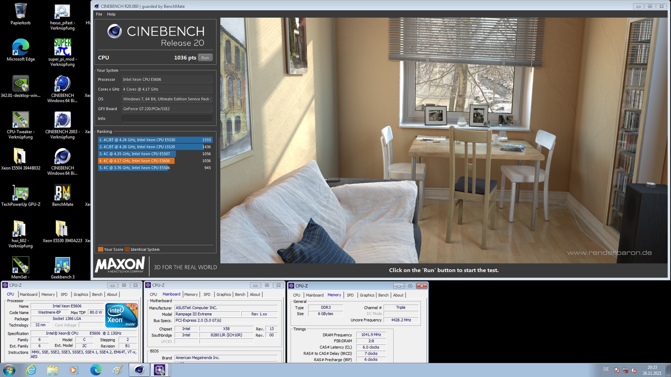Image resolution: width=671 pixels, height=377 pixels.
Task: Open Cinebench File menu
Action: (99, 14)
